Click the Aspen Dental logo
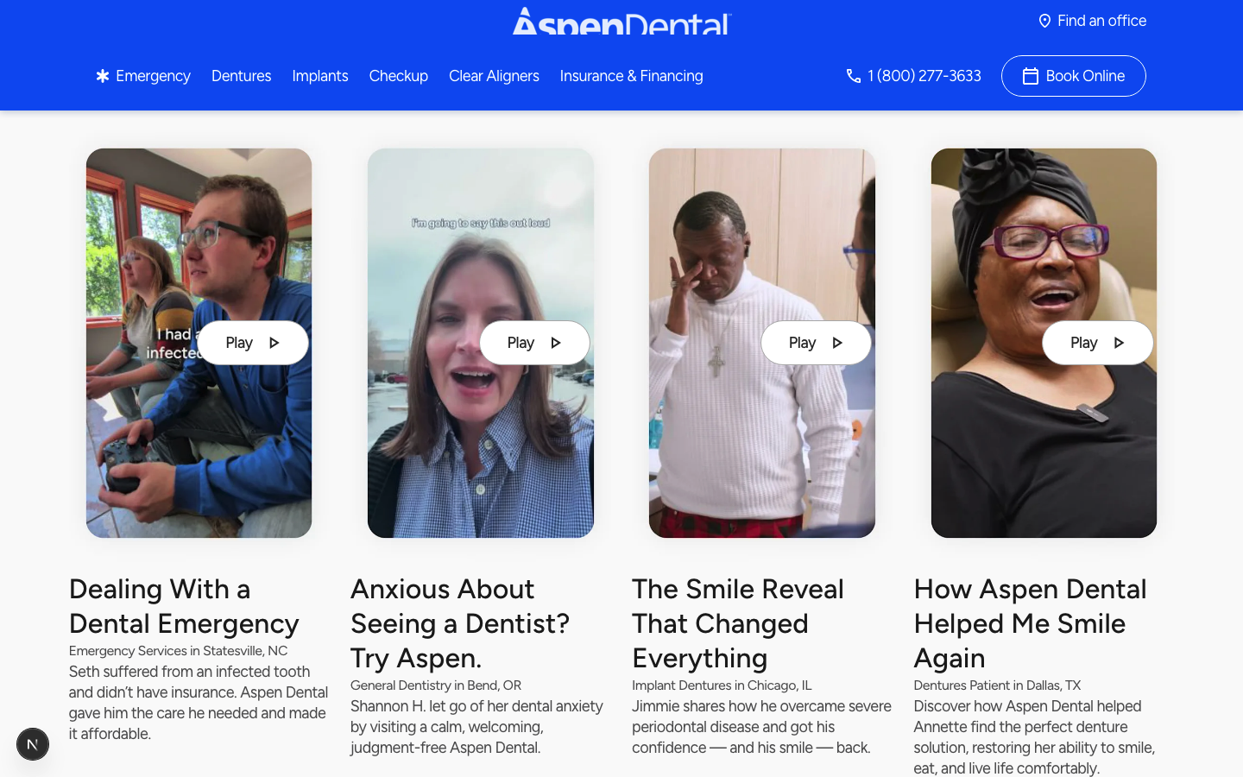This screenshot has height=777, width=1243. coord(621,21)
